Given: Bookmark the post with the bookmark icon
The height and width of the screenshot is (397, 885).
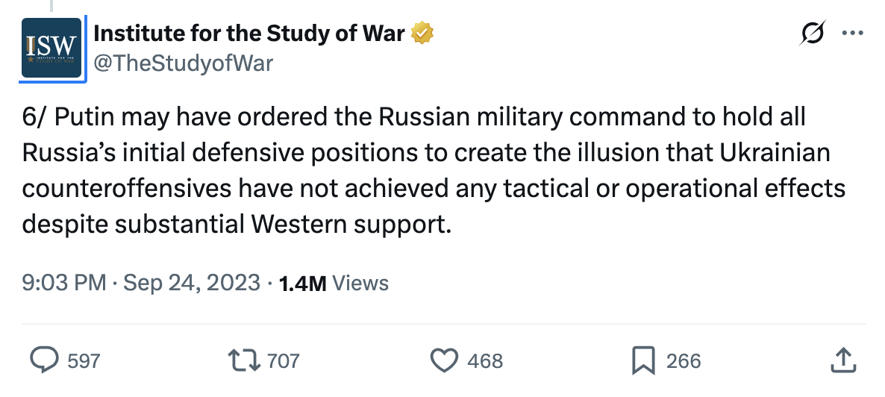Looking at the screenshot, I should coord(643,360).
